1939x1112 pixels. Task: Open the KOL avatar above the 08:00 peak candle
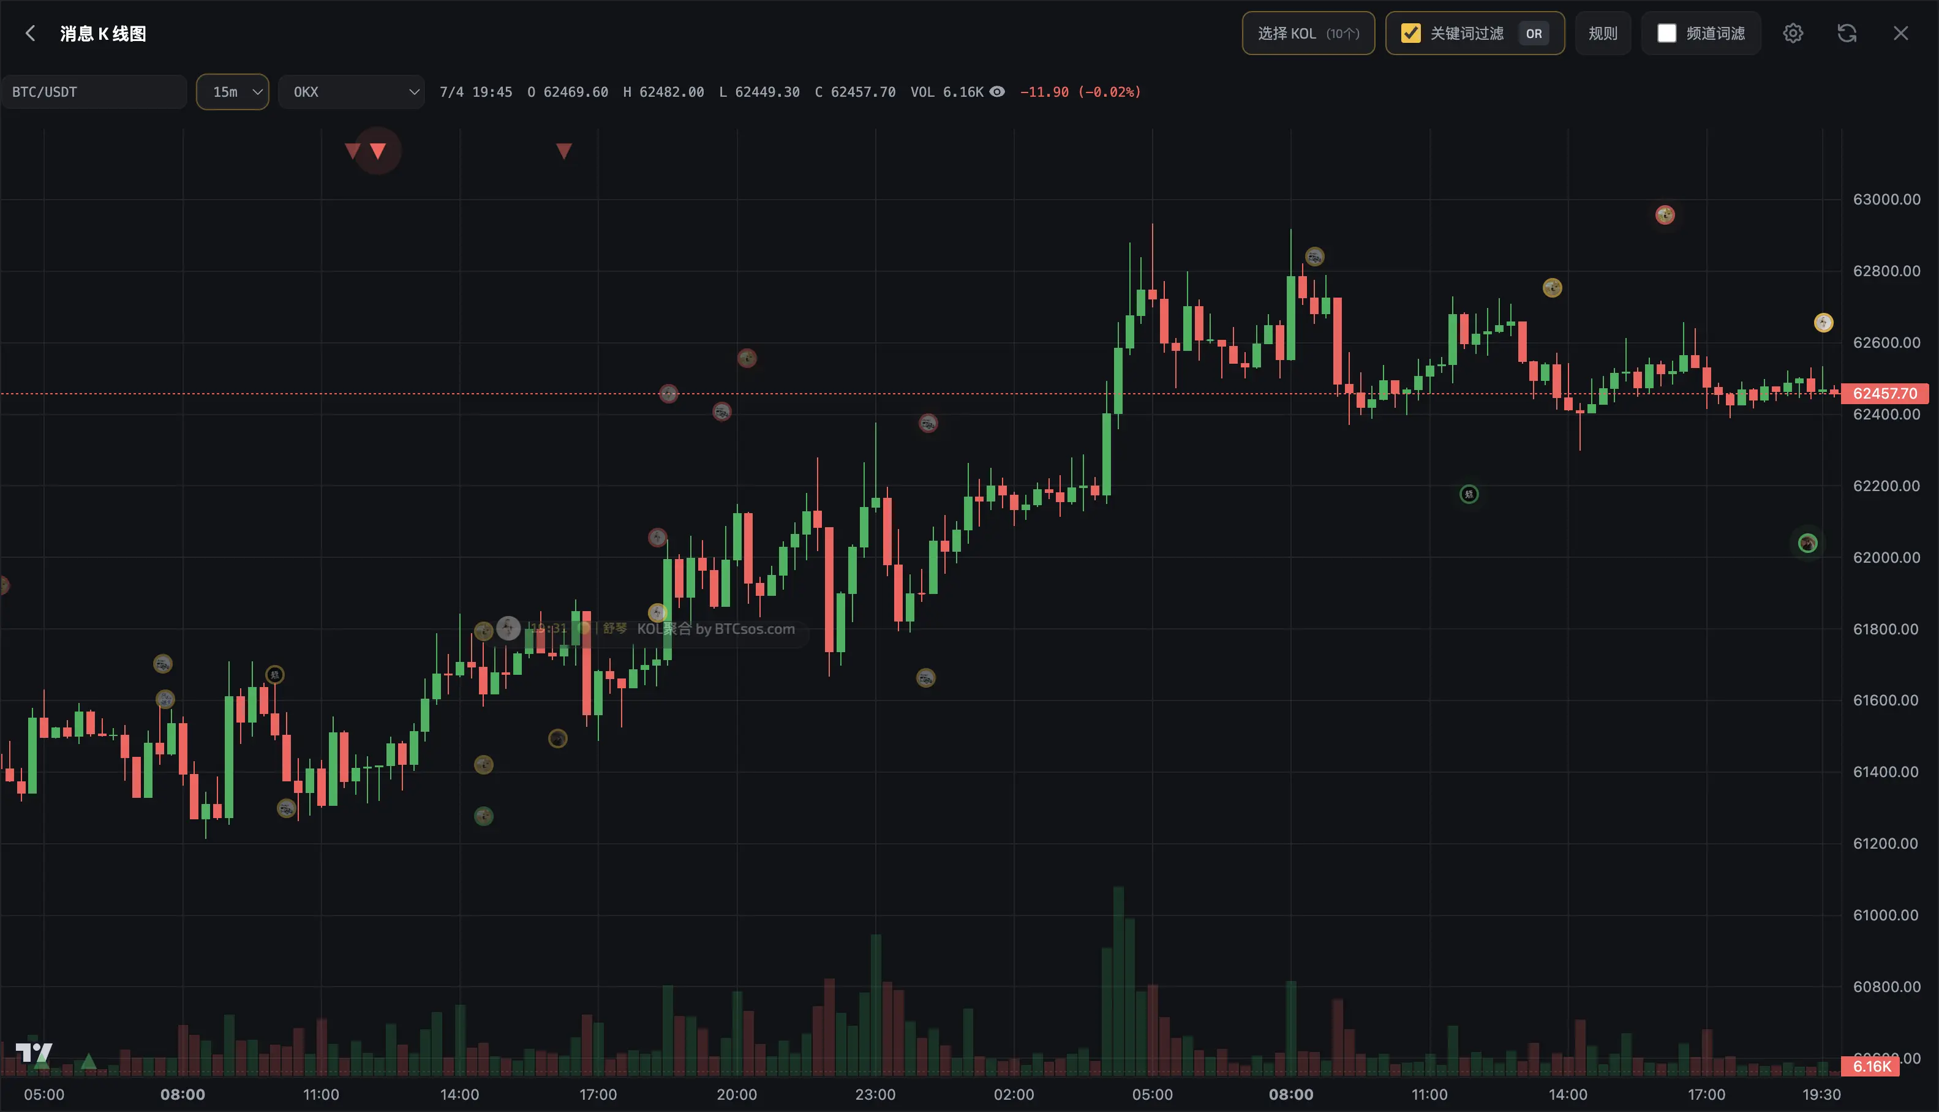pos(1314,257)
